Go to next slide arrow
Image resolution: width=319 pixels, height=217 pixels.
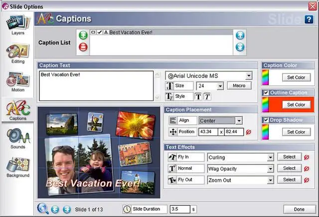[x=67, y=209]
